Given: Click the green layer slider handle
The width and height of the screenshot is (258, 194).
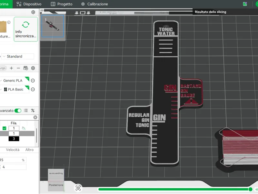Looking at the screenshot, I should point(251,189).
